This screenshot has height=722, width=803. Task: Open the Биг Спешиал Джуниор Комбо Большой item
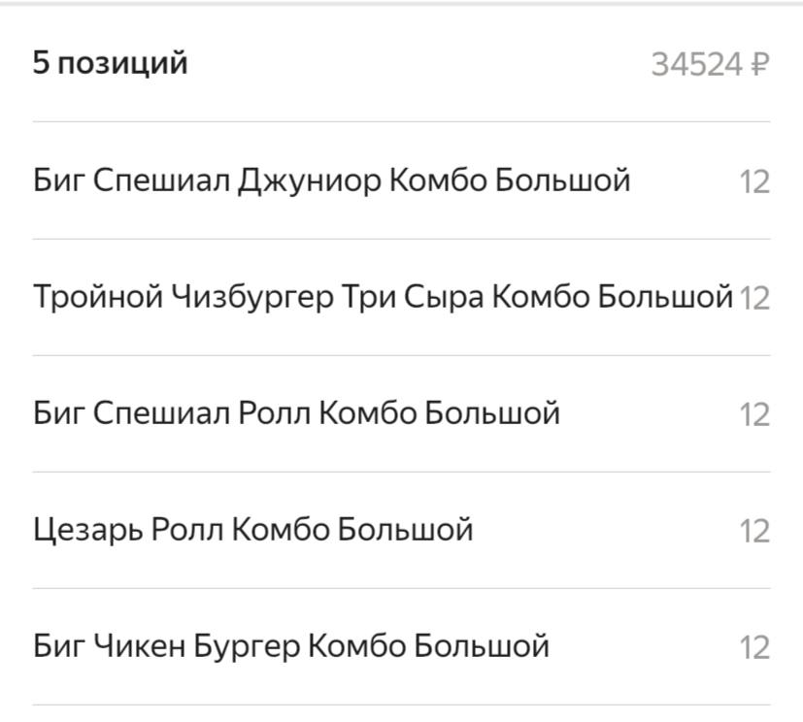[x=331, y=180]
